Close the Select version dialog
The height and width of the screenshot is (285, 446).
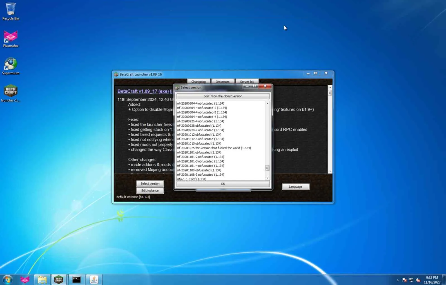pos(265,86)
